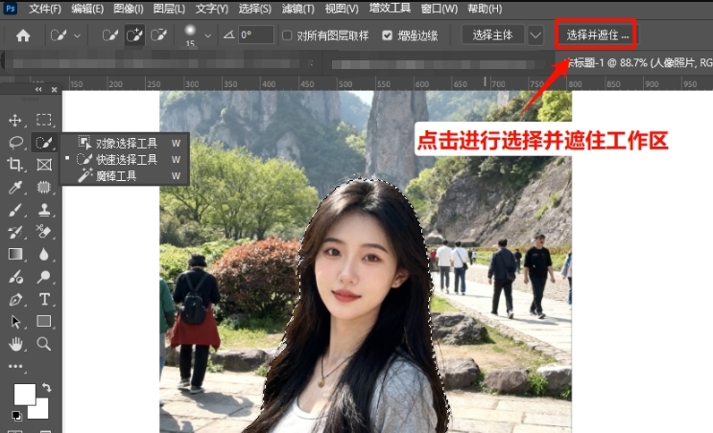Select the Type tool

[x=43, y=300]
